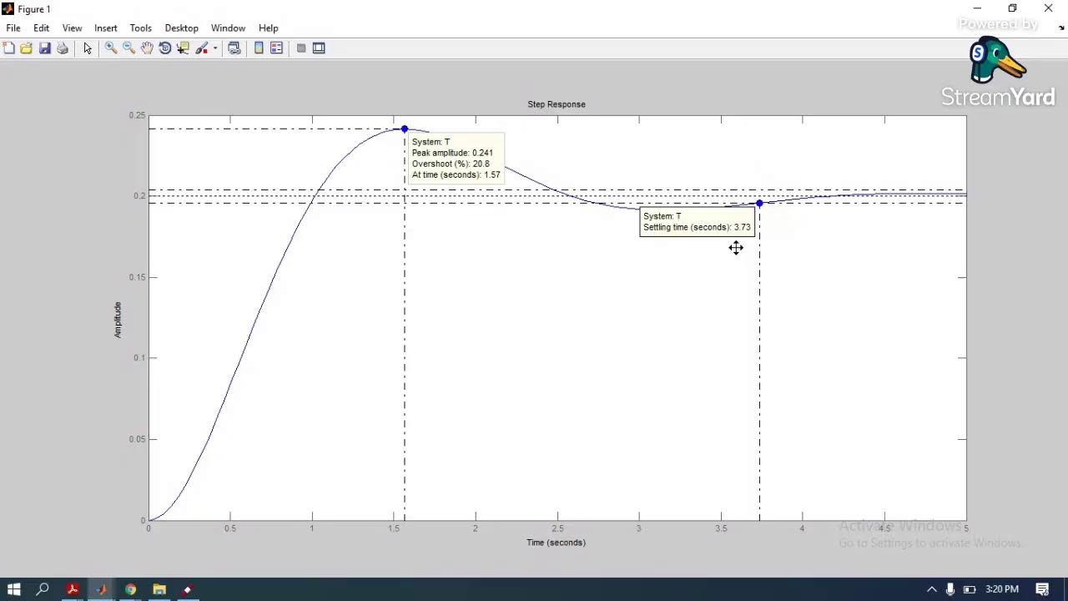Image resolution: width=1068 pixels, height=601 pixels.
Task: Click the Step Response plot title
Action: [x=557, y=104]
